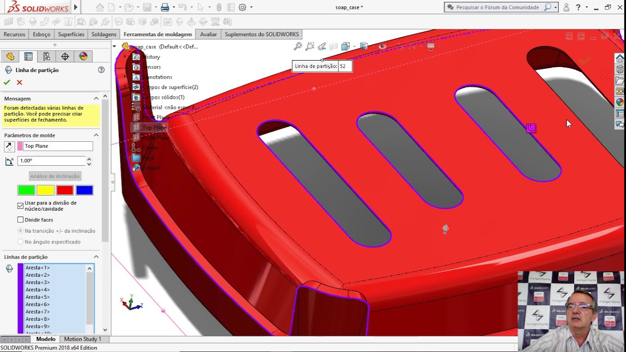Collapse the Linhas de partição section
626x352 pixels.
tap(96, 257)
